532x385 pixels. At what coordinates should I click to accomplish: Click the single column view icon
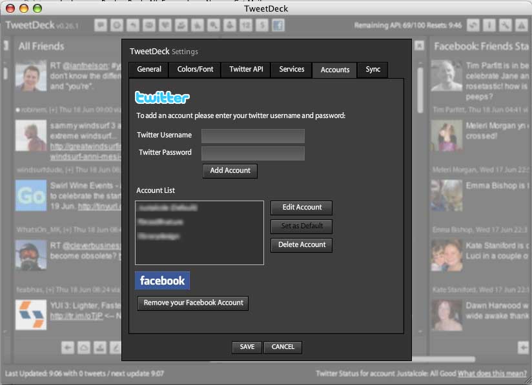click(489, 25)
